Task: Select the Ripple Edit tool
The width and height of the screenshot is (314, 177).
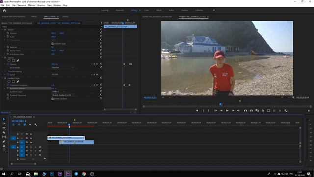Action: [x=4, y=128]
